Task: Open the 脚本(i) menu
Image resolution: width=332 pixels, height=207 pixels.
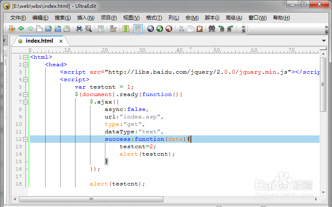Action: 212,18
